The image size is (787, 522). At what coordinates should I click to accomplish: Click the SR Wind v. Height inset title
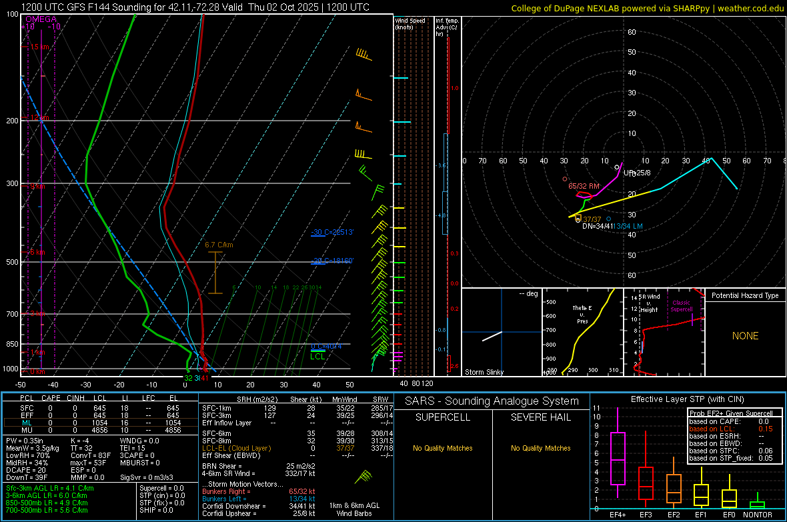[x=649, y=303]
